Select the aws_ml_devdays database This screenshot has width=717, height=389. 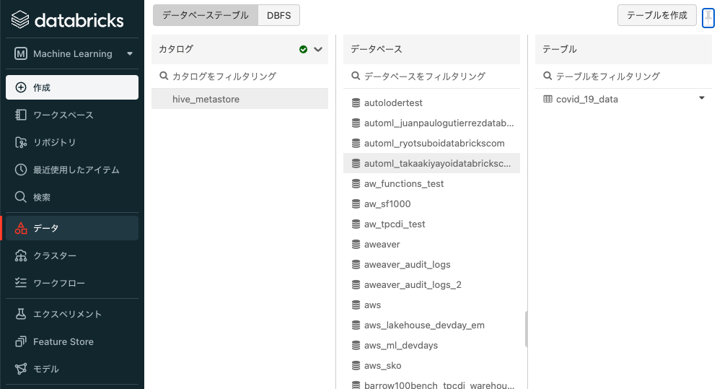(431, 345)
